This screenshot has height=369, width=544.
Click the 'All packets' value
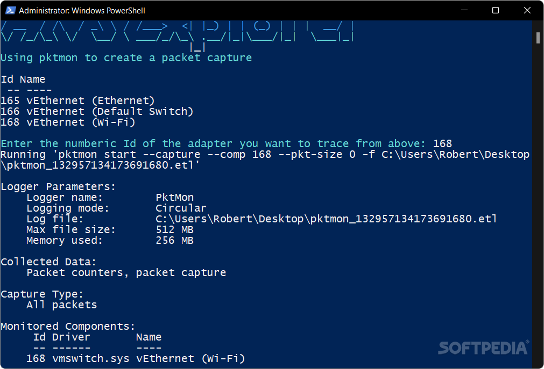[x=61, y=305]
